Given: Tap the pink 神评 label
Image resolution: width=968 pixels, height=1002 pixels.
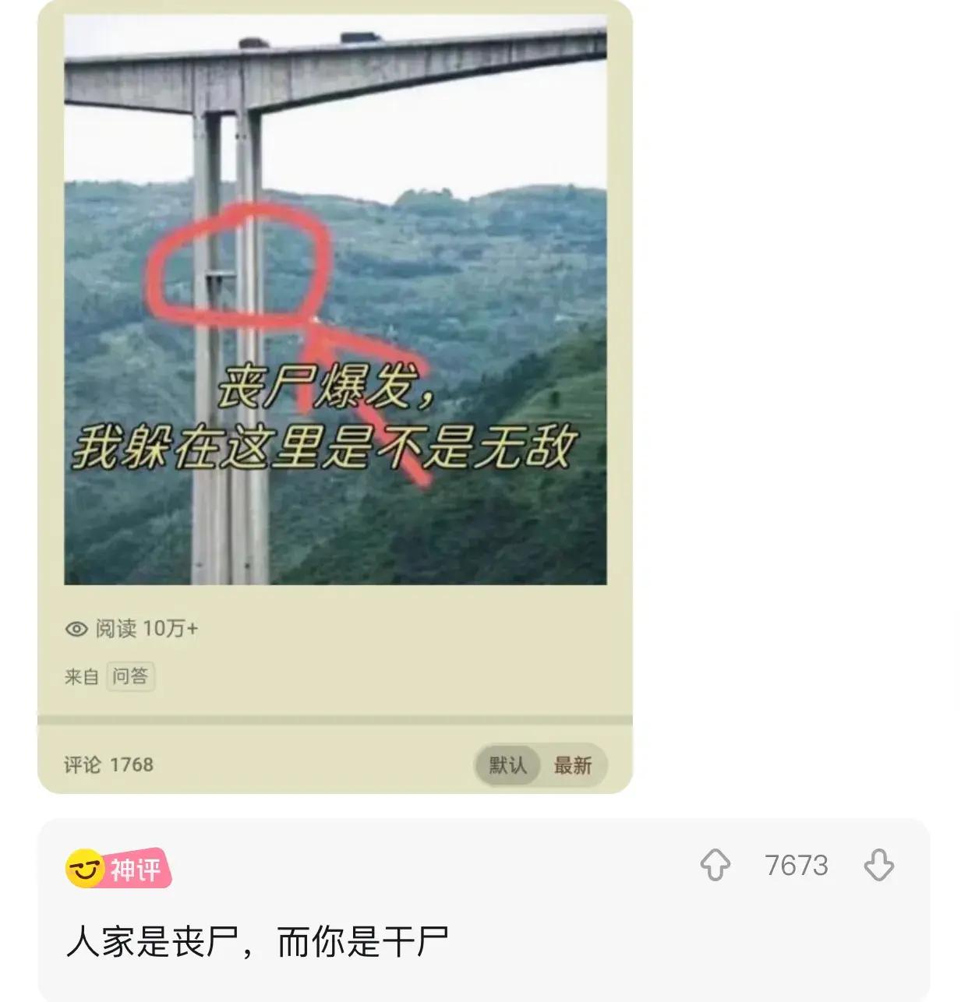Looking at the screenshot, I should coord(137,869).
